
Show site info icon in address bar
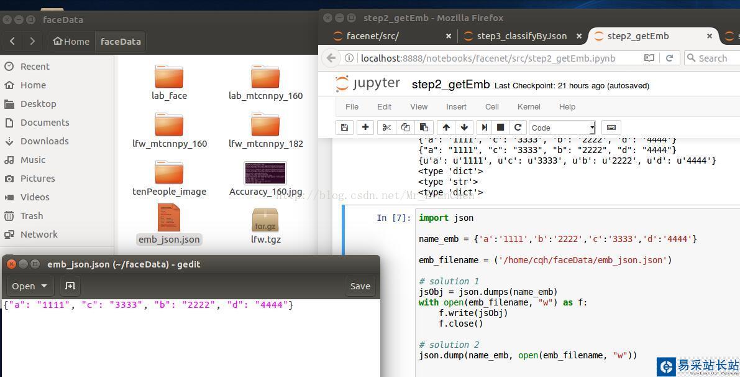[349, 58]
